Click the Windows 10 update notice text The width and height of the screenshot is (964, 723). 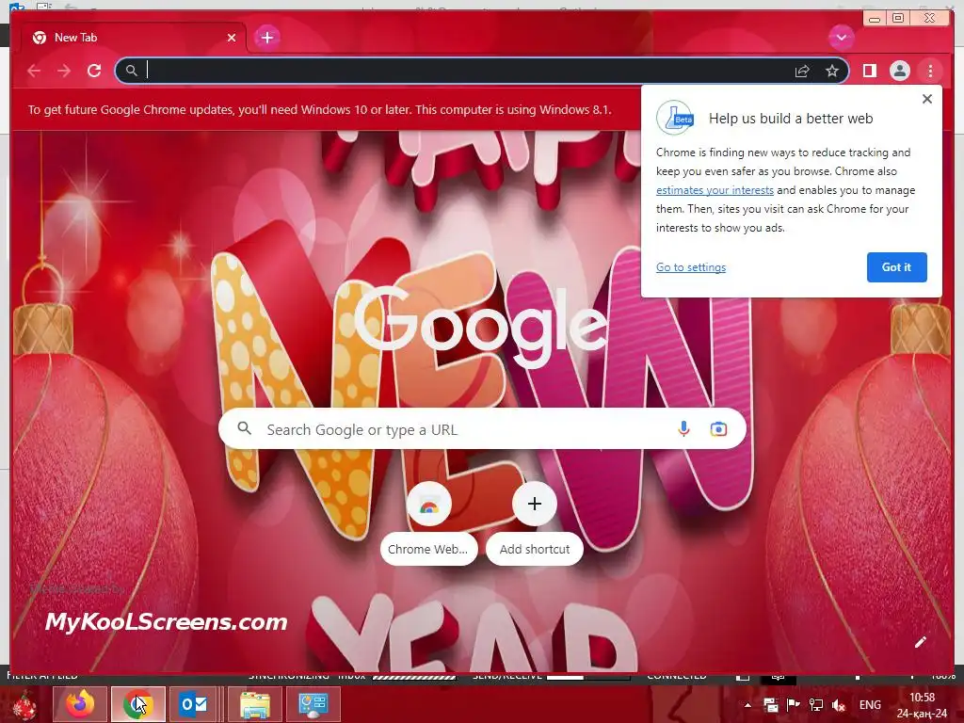coord(320,110)
